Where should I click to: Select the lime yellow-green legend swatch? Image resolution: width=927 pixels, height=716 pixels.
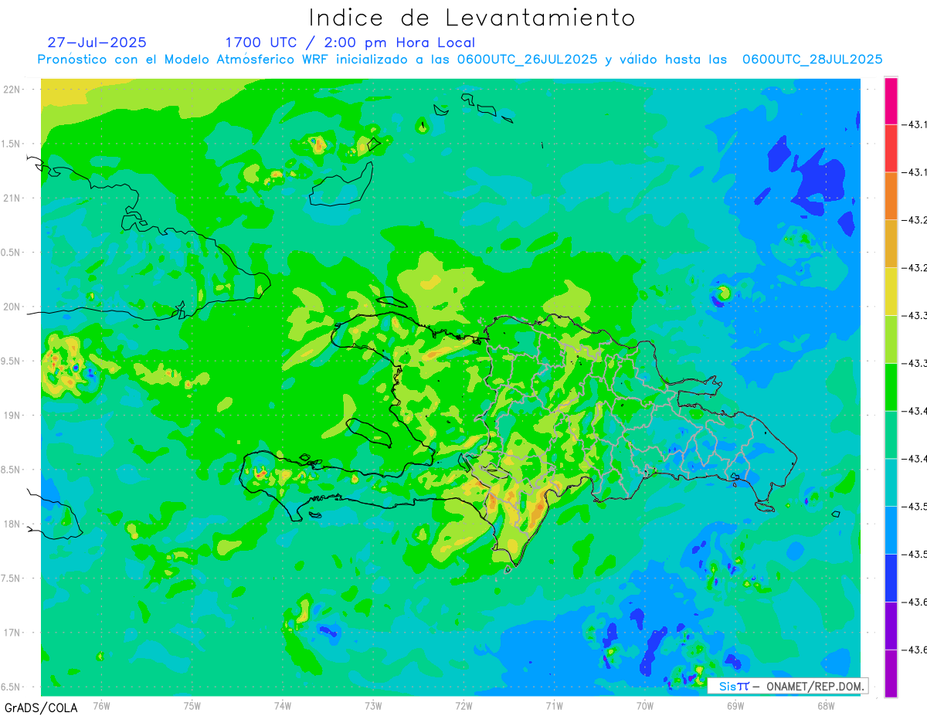(891, 339)
